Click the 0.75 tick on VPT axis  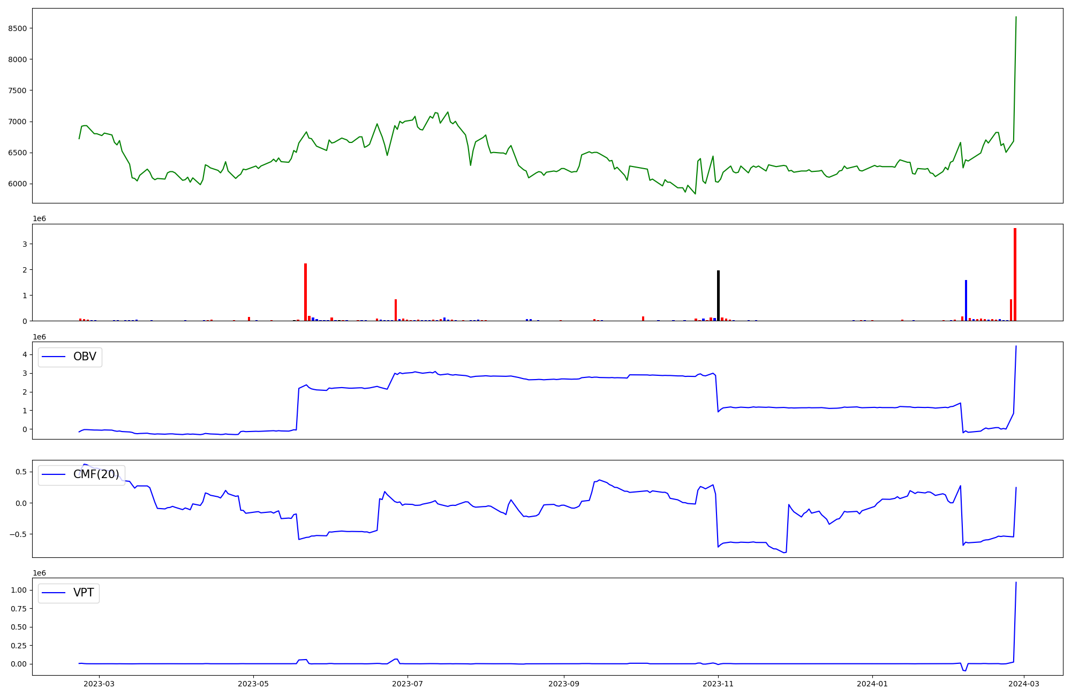tap(19, 609)
